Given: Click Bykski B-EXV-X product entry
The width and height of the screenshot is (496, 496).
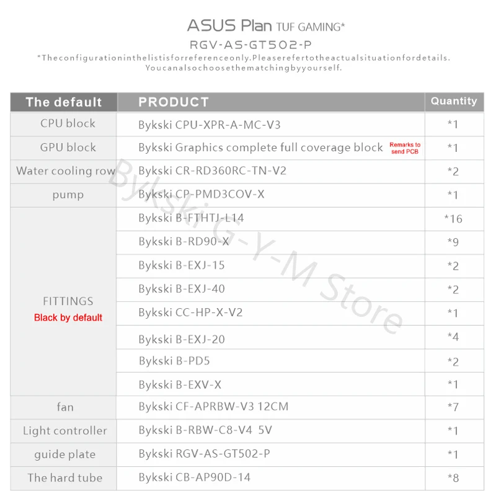Looking at the screenshot, I should point(180,384).
